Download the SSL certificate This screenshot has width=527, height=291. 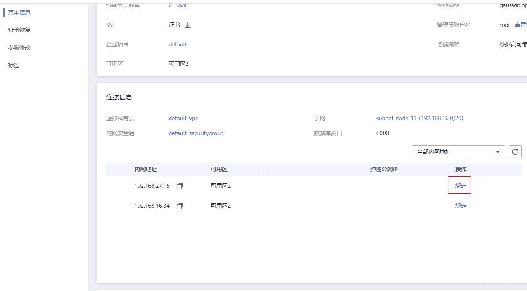188,25
